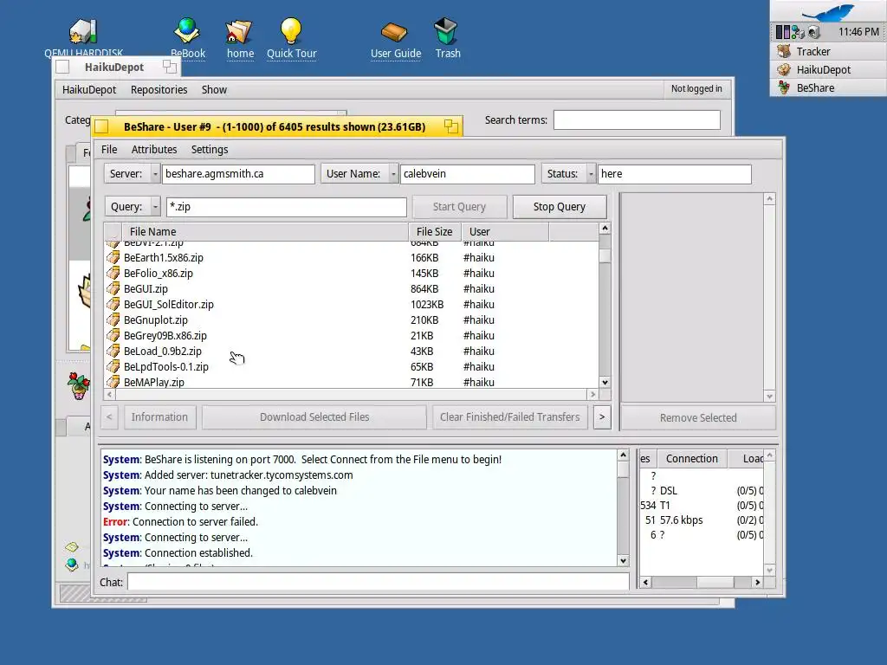Open the Trash desktop icon
This screenshot has width=887, height=665.
point(446,30)
